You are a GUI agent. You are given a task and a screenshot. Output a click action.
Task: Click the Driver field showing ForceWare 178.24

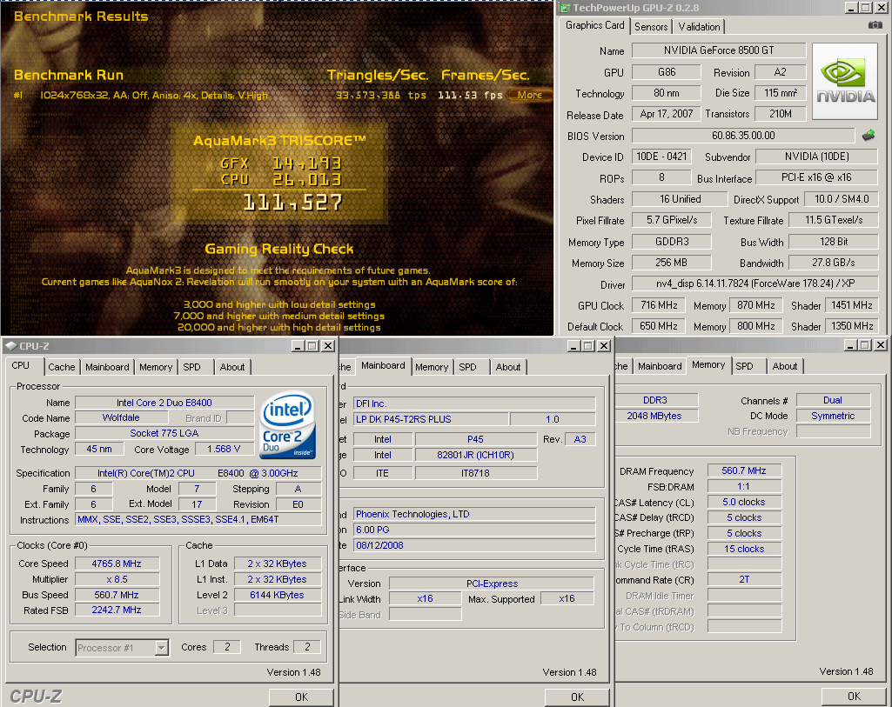click(755, 283)
